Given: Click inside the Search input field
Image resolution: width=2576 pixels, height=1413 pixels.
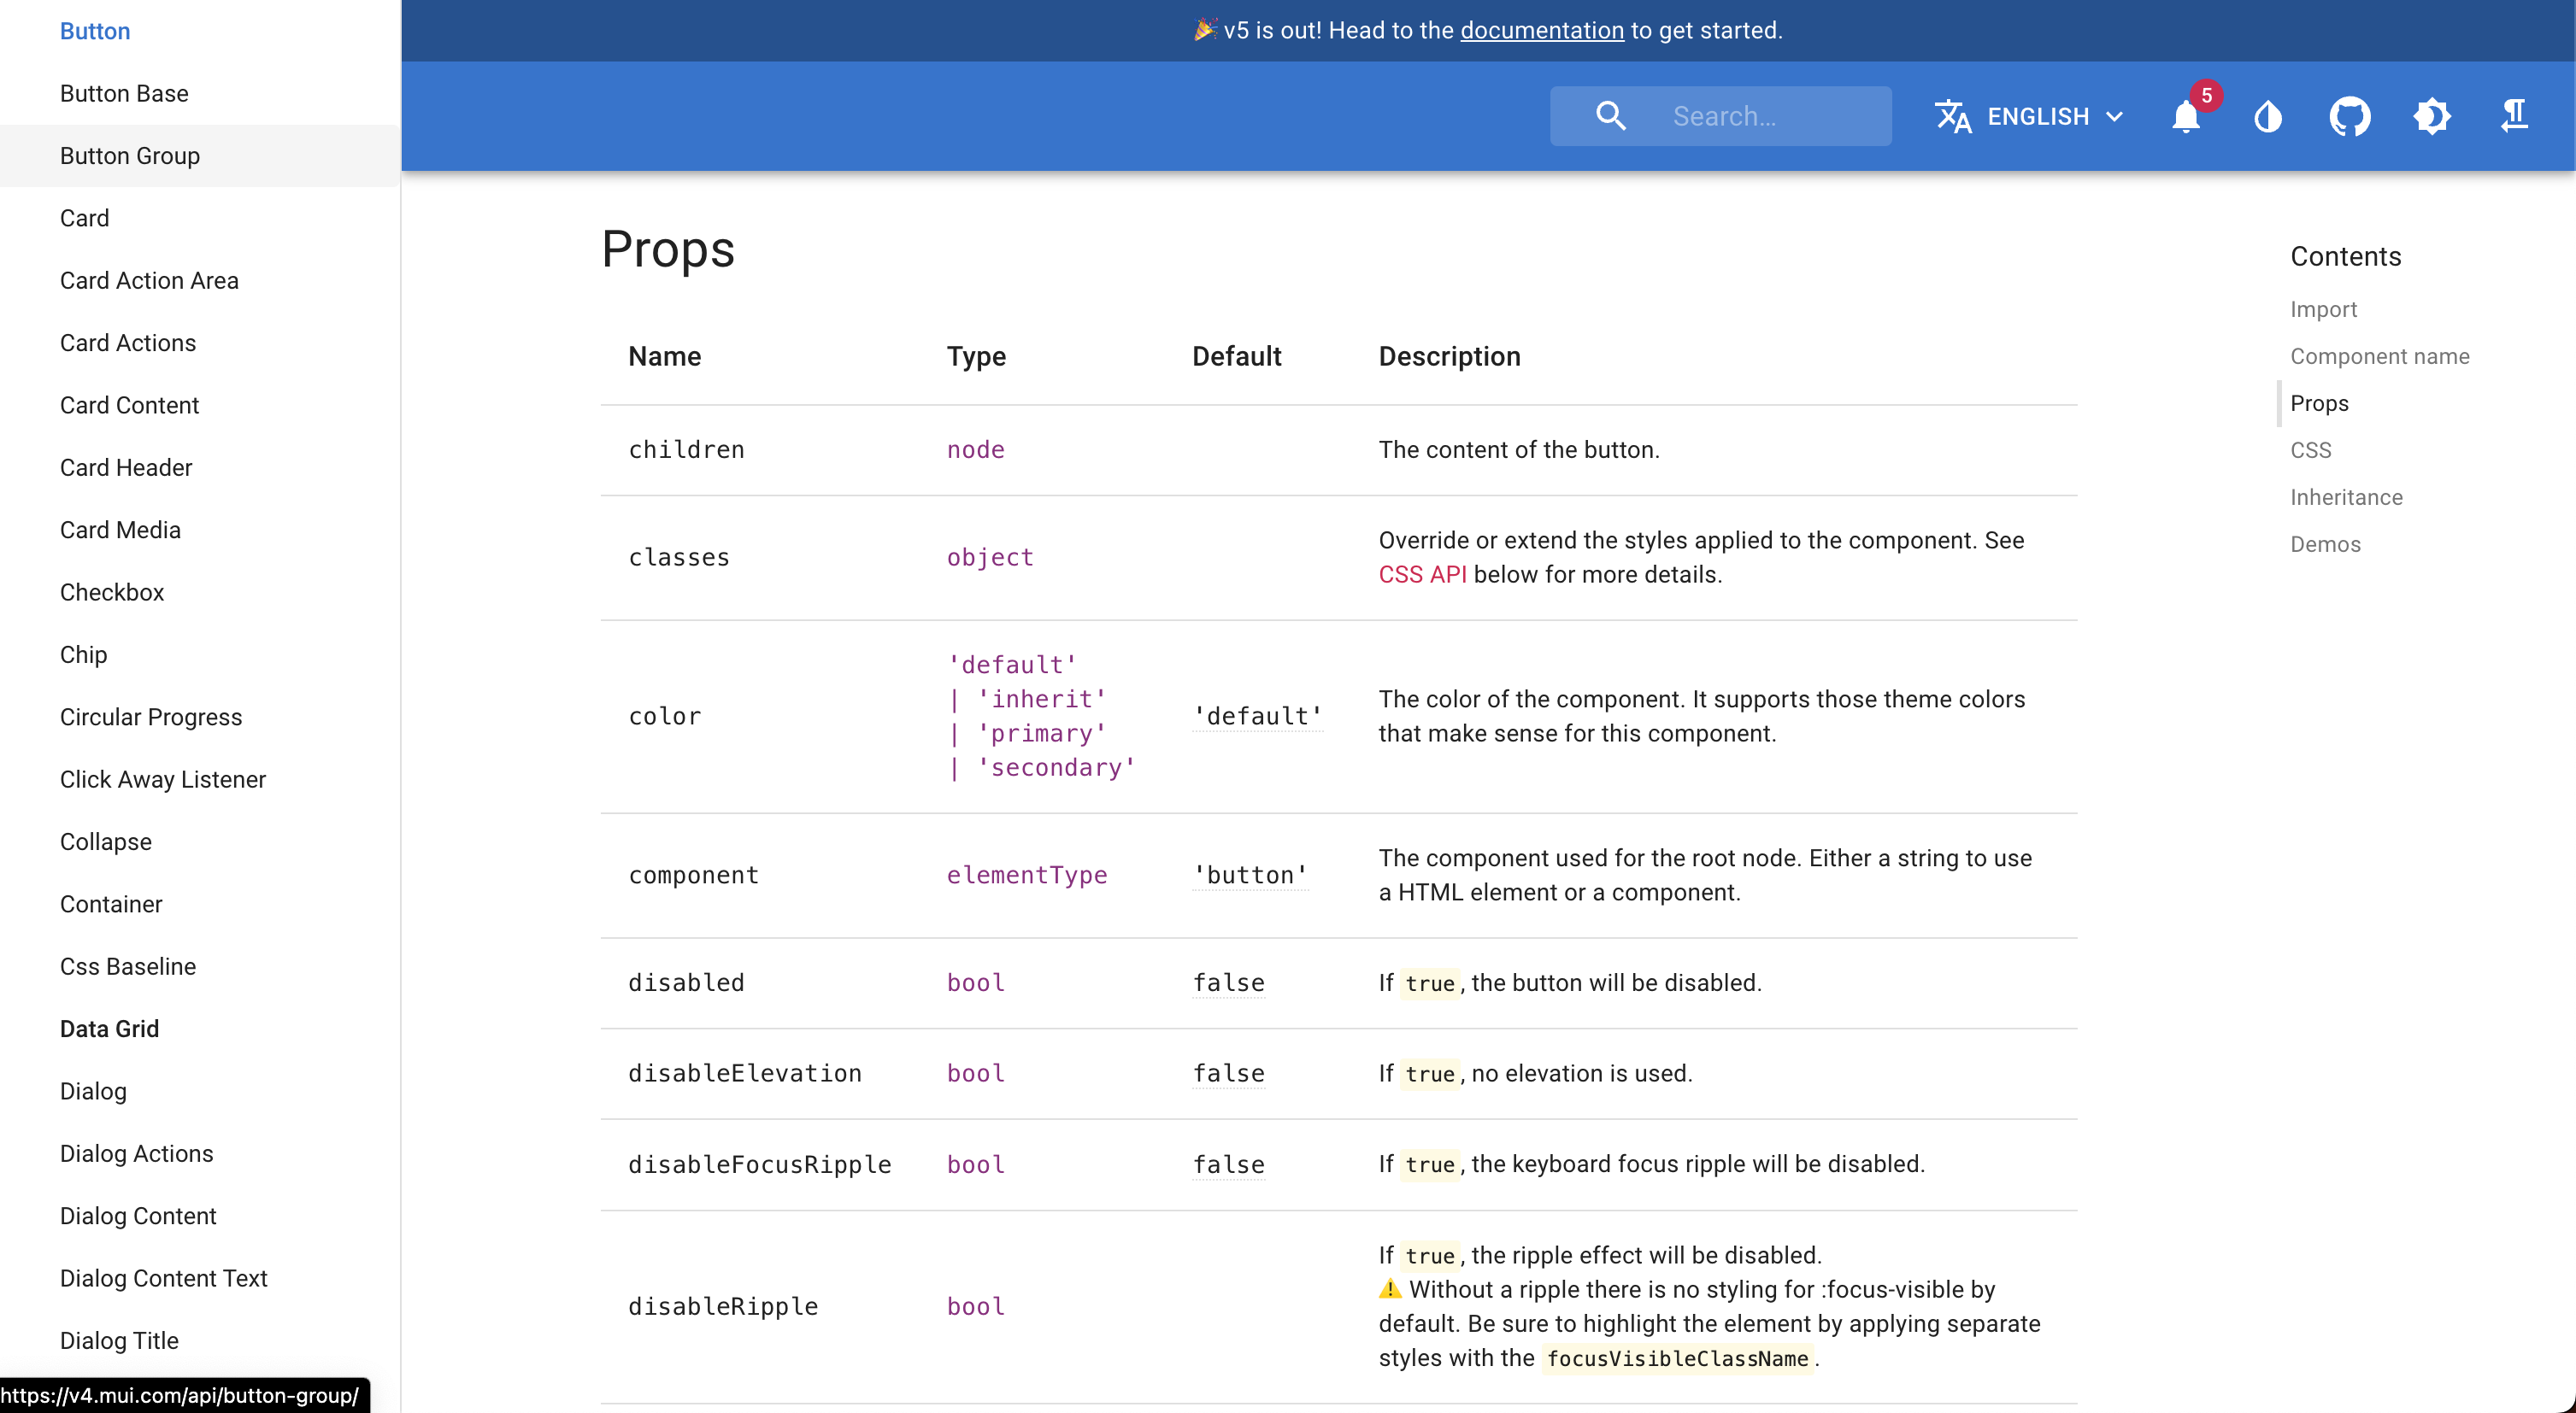Looking at the screenshot, I should point(1760,116).
